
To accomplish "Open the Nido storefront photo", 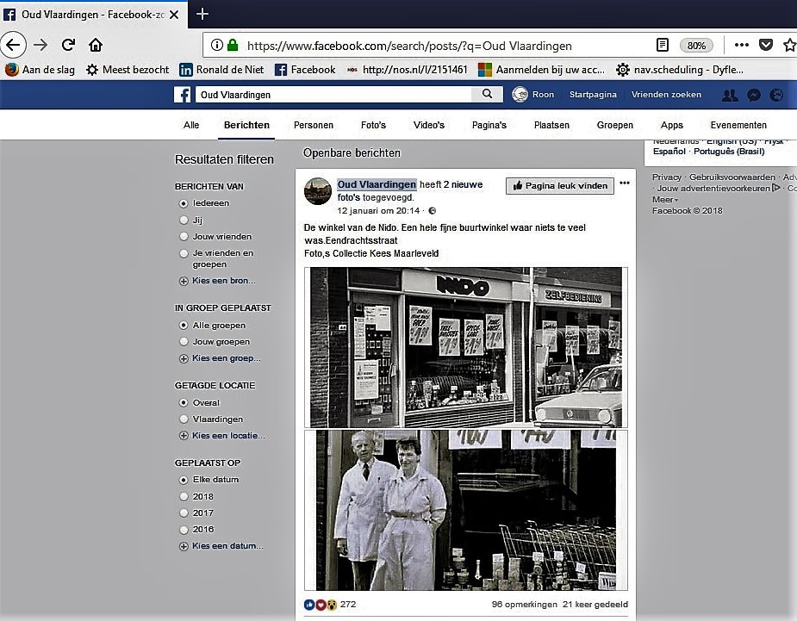I will pos(466,348).
